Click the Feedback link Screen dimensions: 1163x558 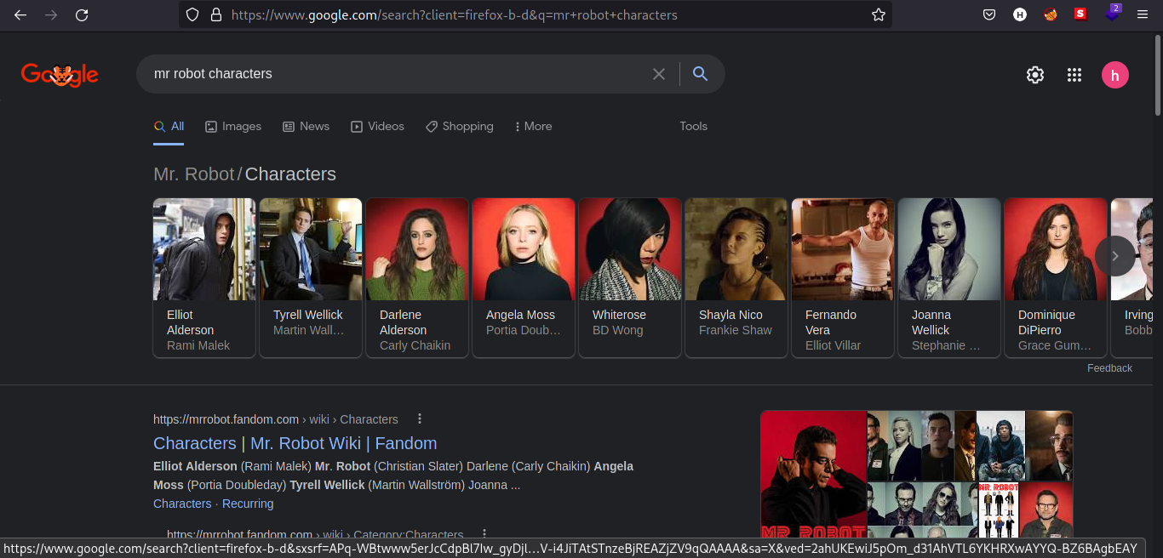tap(1109, 368)
